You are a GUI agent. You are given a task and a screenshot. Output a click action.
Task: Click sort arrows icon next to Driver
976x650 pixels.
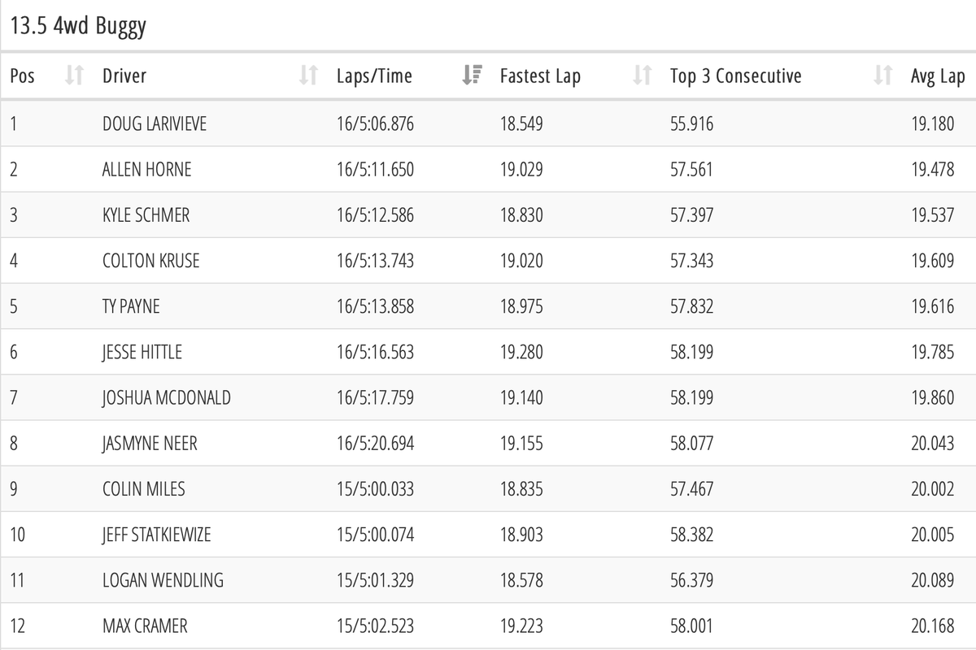[308, 76]
